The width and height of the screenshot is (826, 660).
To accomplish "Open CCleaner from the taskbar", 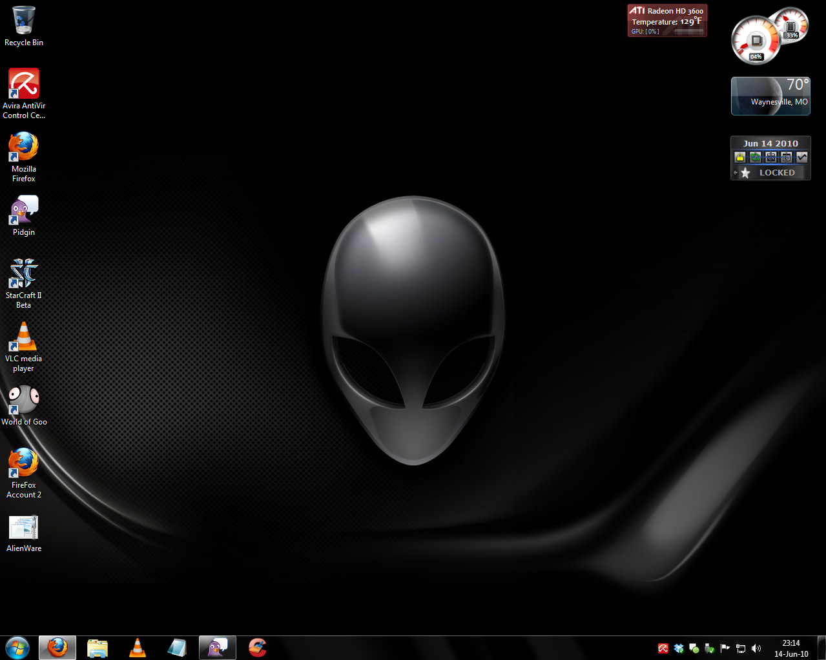I will click(257, 647).
